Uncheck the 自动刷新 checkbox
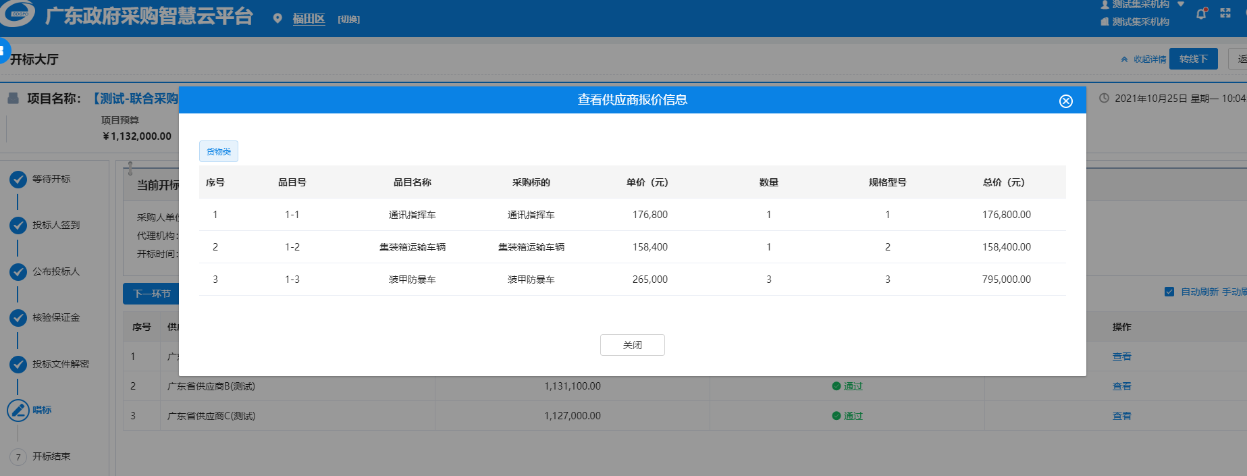Image resolution: width=1247 pixels, height=476 pixels. point(1169,292)
